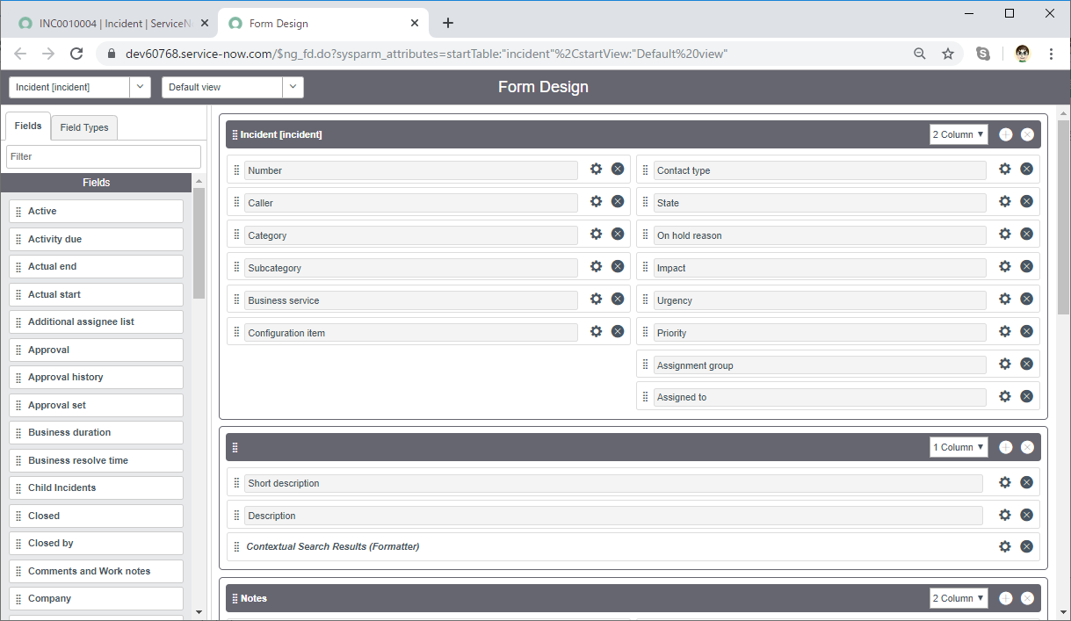Click the Filter input box
The height and width of the screenshot is (621, 1071).
coord(104,156)
